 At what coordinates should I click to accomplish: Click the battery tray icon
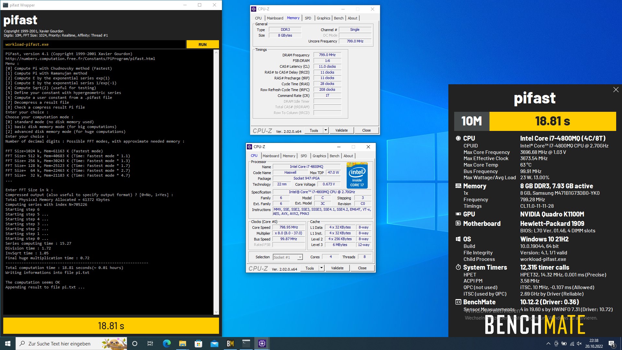click(564, 344)
